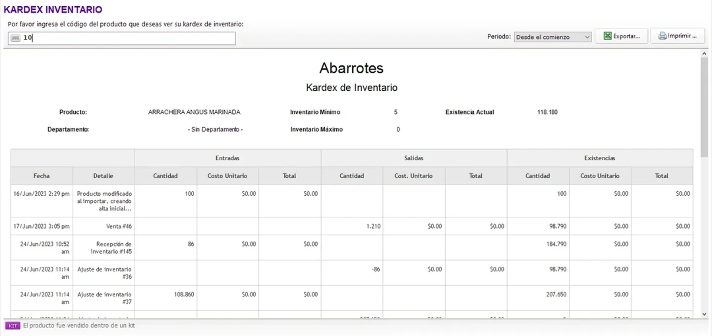Click the scrollbar up arrow
Viewport: 712px width, 336px height.
click(704, 53)
